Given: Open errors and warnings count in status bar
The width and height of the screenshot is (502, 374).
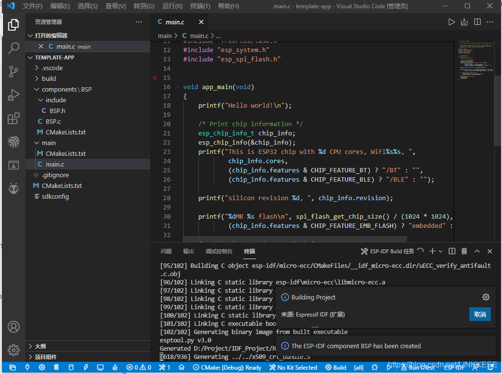Looking at the screenshot, I should pos(138,367).
